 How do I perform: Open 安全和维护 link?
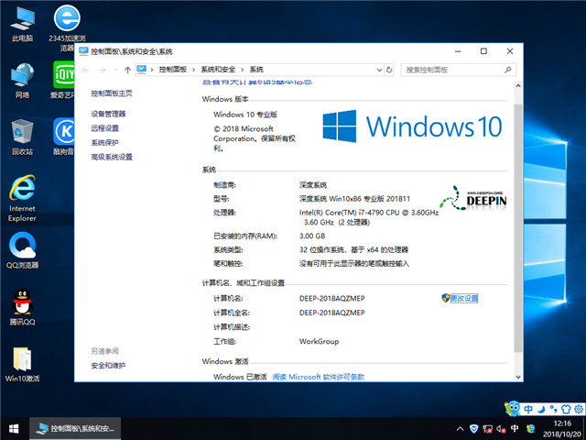pos(108,366)
